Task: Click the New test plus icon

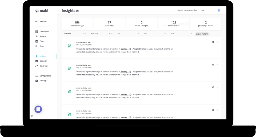Action: tap(37, 22)
